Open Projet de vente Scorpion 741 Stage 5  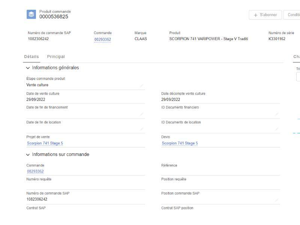pos(45,143)
